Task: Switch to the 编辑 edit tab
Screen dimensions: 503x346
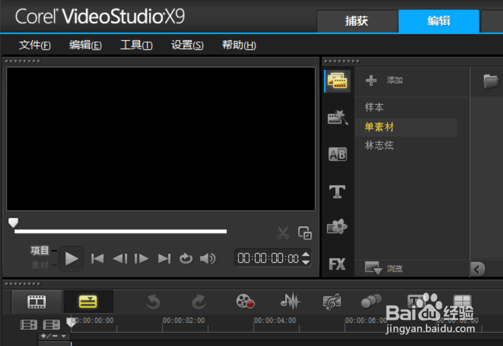Action: pyautogui.click(x=439, y=21)
